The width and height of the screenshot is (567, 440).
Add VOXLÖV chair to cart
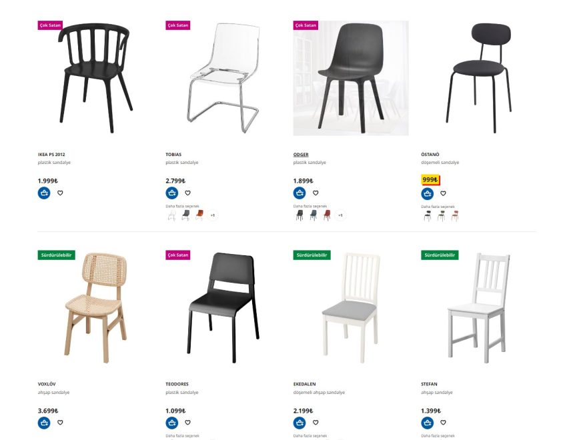(x=44, y=423)
